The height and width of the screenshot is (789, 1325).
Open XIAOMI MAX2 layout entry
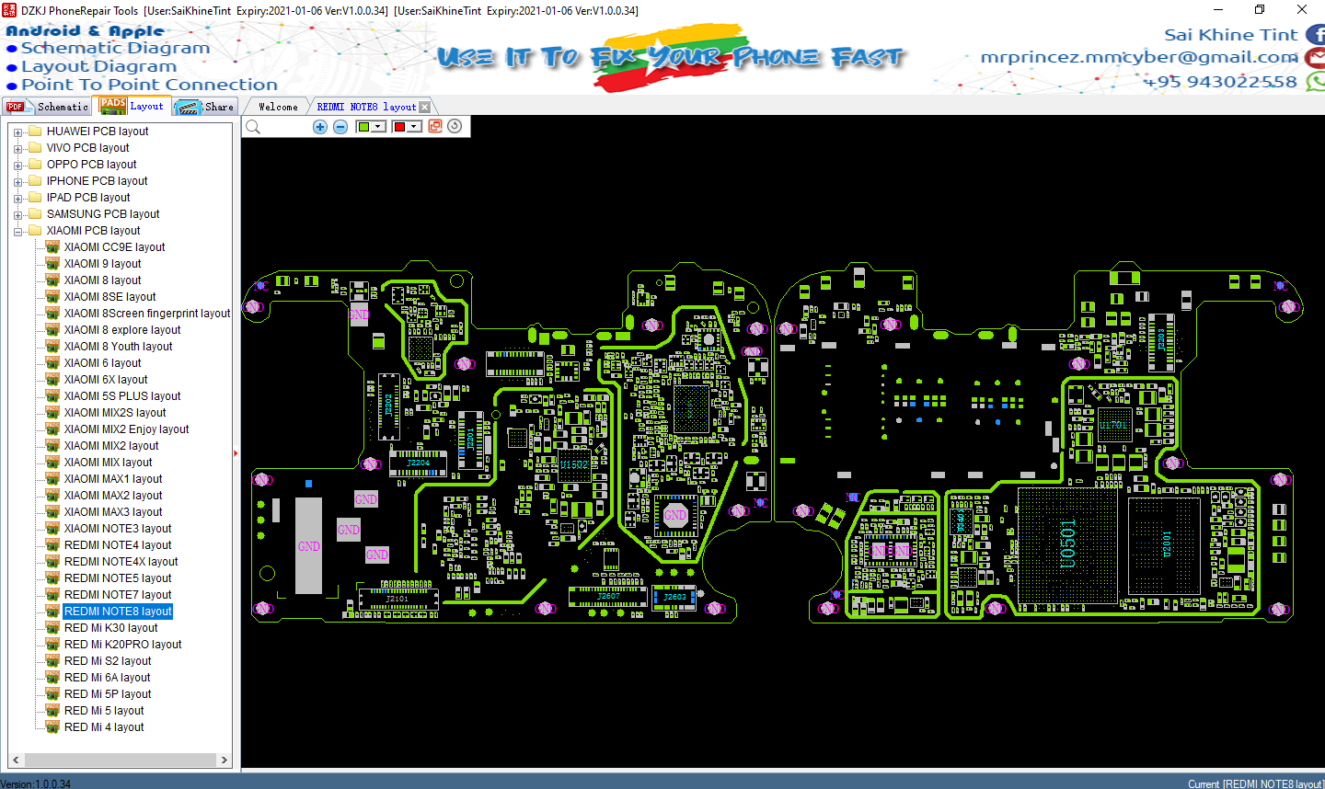click(x=113, y=496)
